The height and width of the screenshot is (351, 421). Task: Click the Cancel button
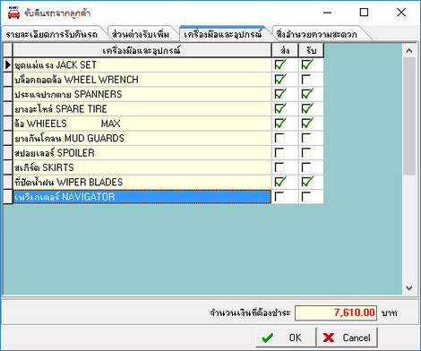point(348,338)
